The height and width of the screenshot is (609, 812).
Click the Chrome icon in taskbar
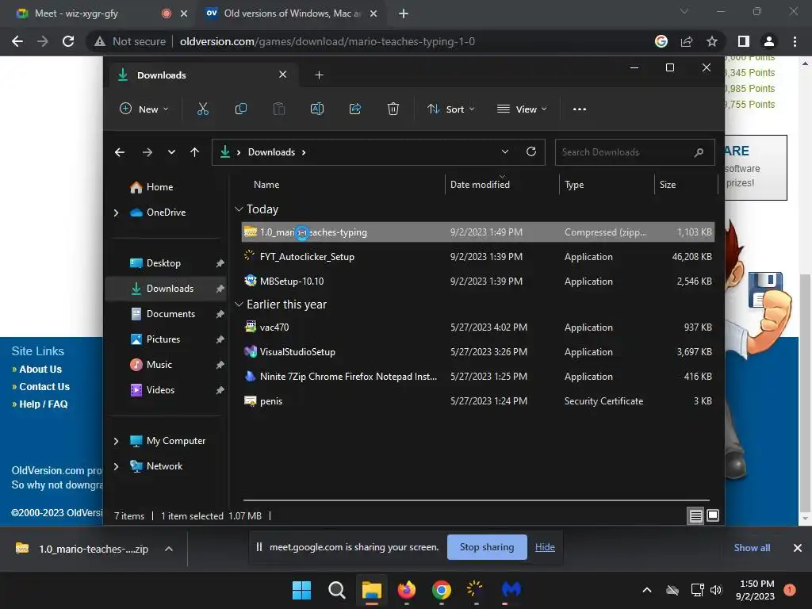(x=441, y=590)
